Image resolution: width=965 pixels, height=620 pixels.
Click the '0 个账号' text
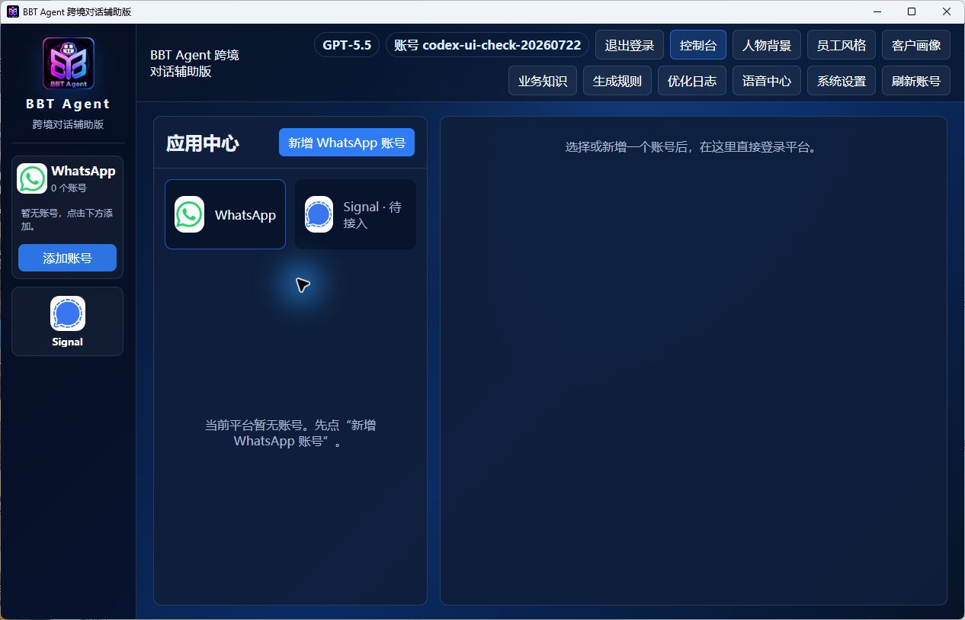pyautogui.click(x=69, y=188)
